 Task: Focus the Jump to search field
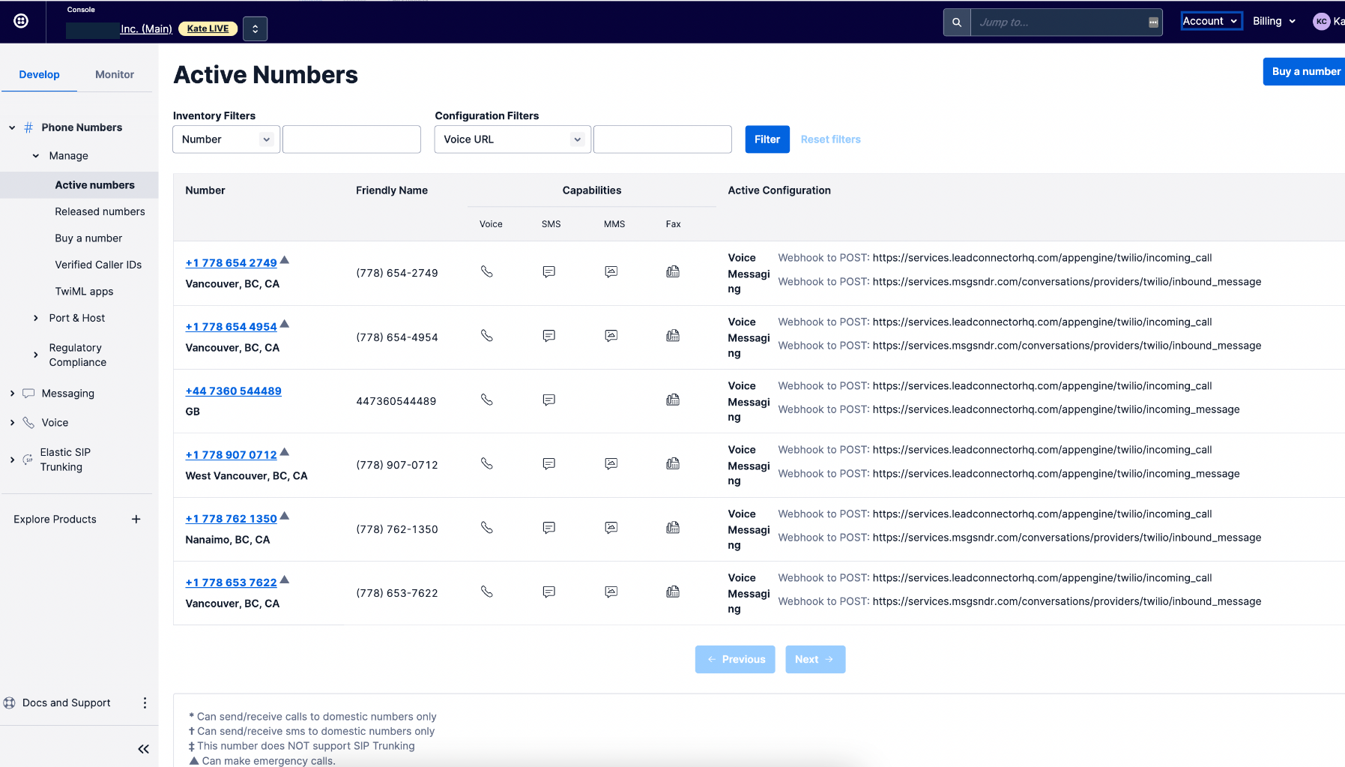pyautogui.click(x=1066, y=22)
